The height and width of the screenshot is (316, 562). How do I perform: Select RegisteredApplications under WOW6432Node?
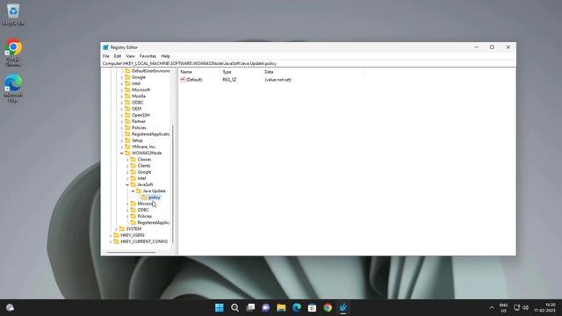click(154, 222)
